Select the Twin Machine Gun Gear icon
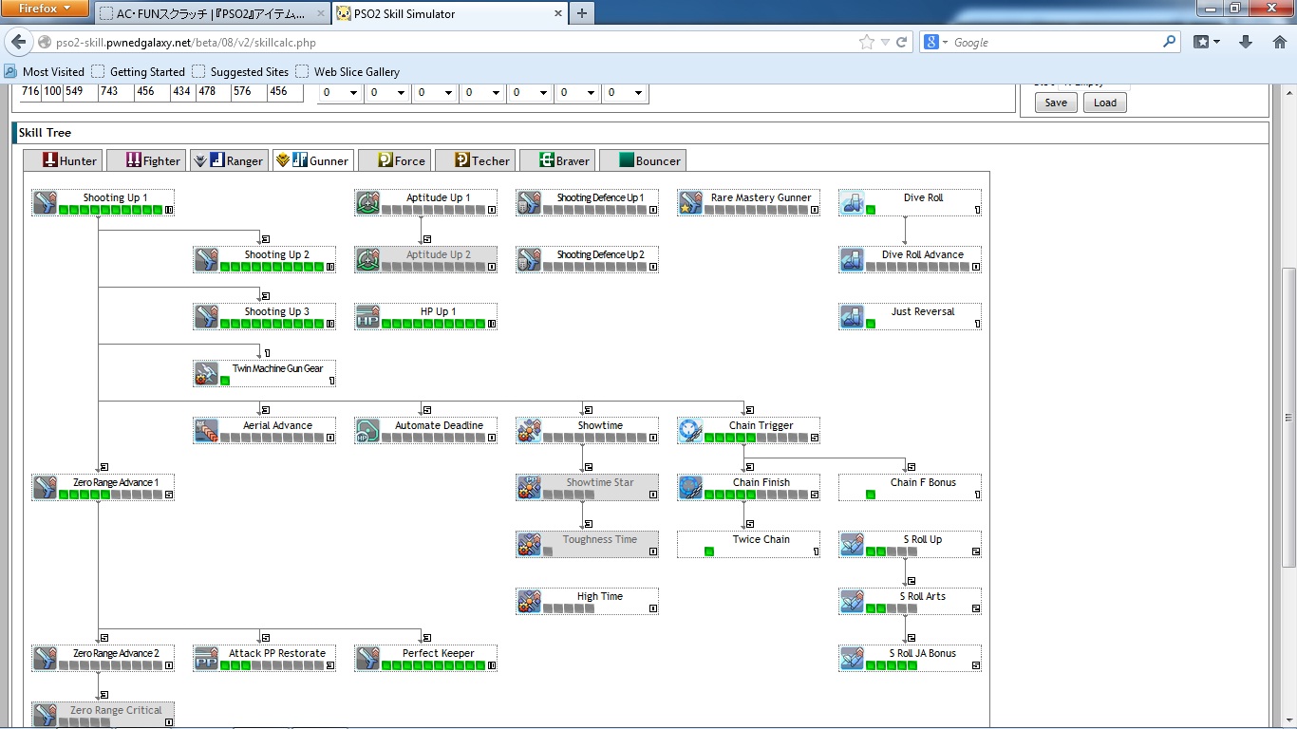1297x729 pixels. [x=207, y=374]
